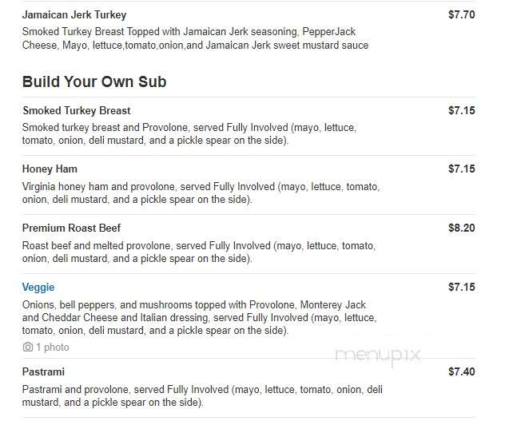Image resolution: width=521 pixels, height=421 pixels.
Task: Click the Honey Ham item name
Action: tap(50, 169)
